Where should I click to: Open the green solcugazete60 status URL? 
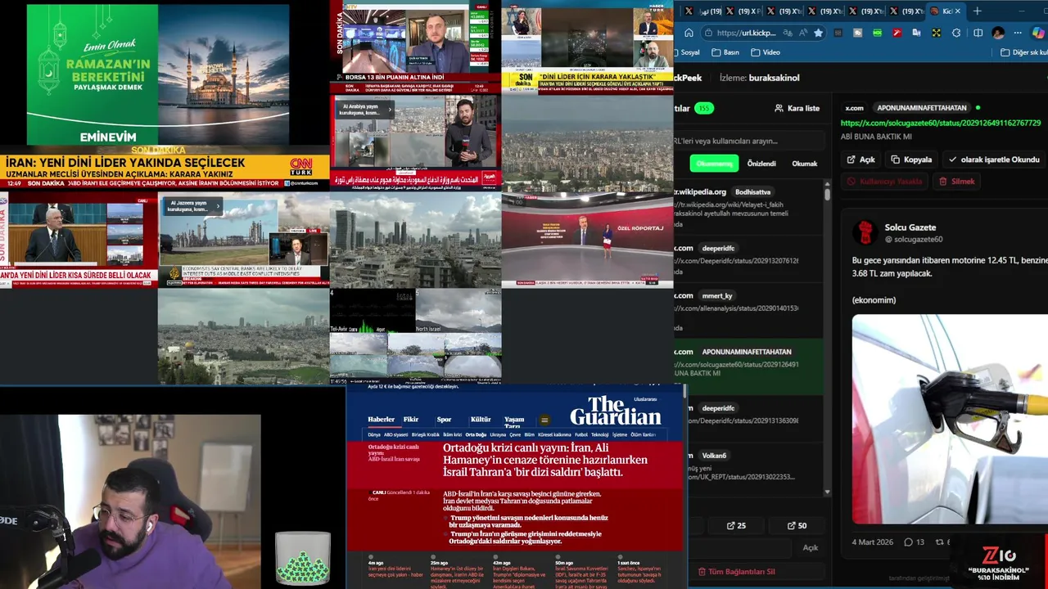click(x=941, y=123)
